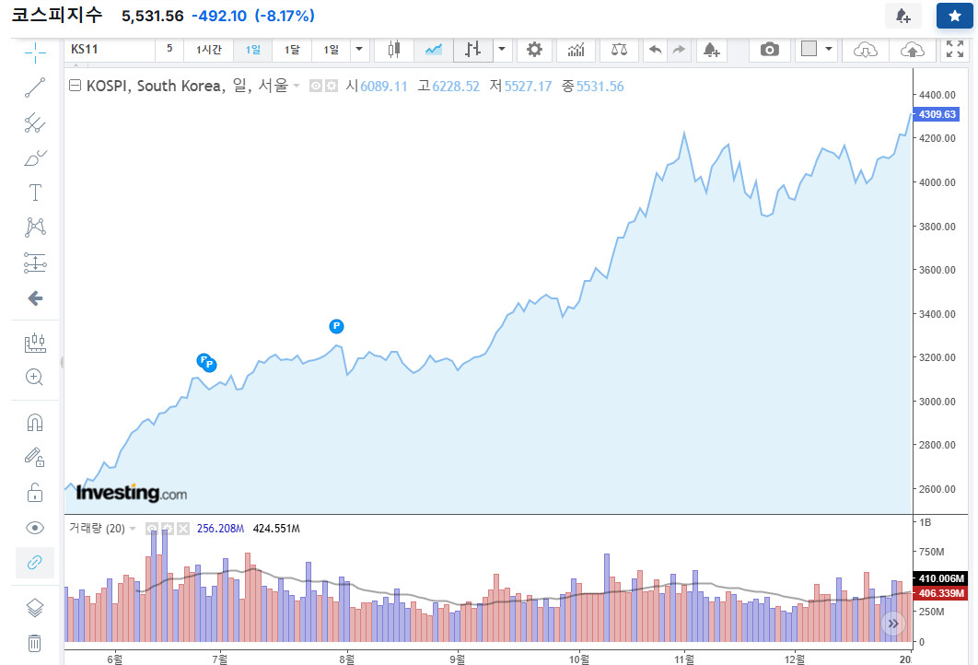Screen dimensions: 978x665
Task: Open the Fibonacci pitchfork tool
Action: (x=35, y=122)
